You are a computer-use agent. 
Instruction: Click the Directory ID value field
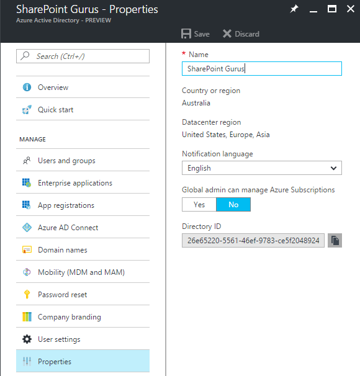pos(253,240)
